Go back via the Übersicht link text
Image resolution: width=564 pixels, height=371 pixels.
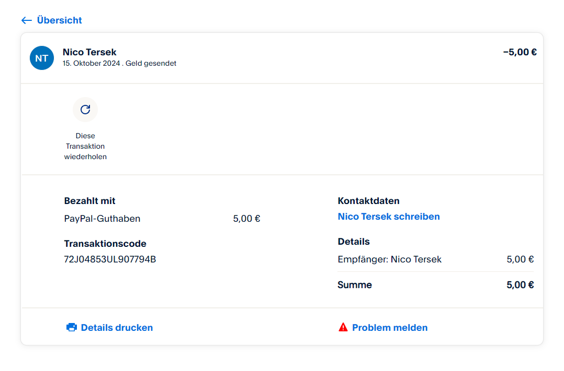[59, 20]
